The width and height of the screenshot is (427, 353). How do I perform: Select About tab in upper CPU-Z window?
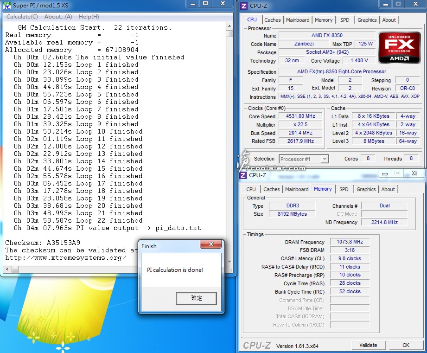click(389, 20)
